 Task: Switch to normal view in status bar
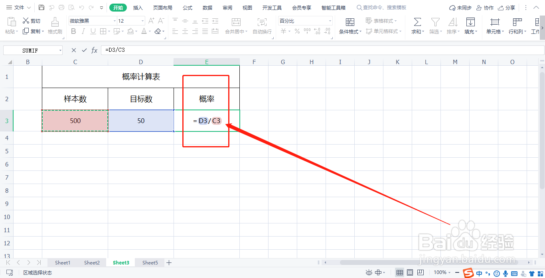399,273
